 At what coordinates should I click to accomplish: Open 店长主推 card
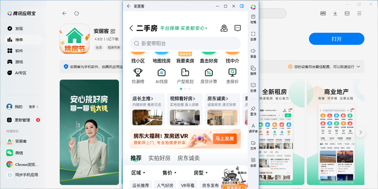point(147,110)
